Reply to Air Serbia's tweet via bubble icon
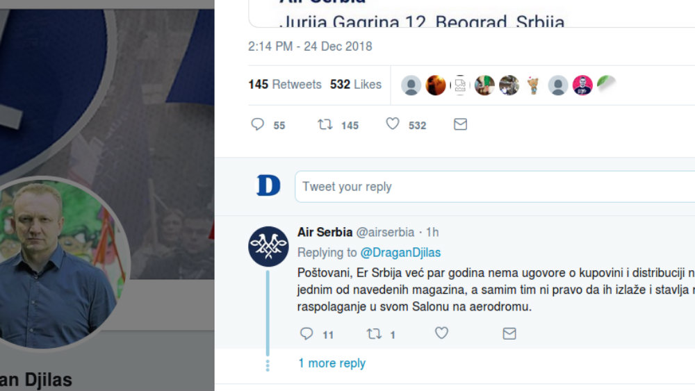This screenshot has width=695, height=391. [306, 334]
